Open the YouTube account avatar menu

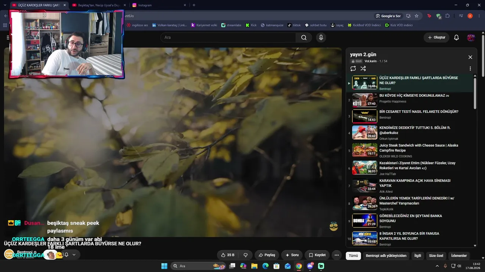pyautogui.click(x=471, y=37)
